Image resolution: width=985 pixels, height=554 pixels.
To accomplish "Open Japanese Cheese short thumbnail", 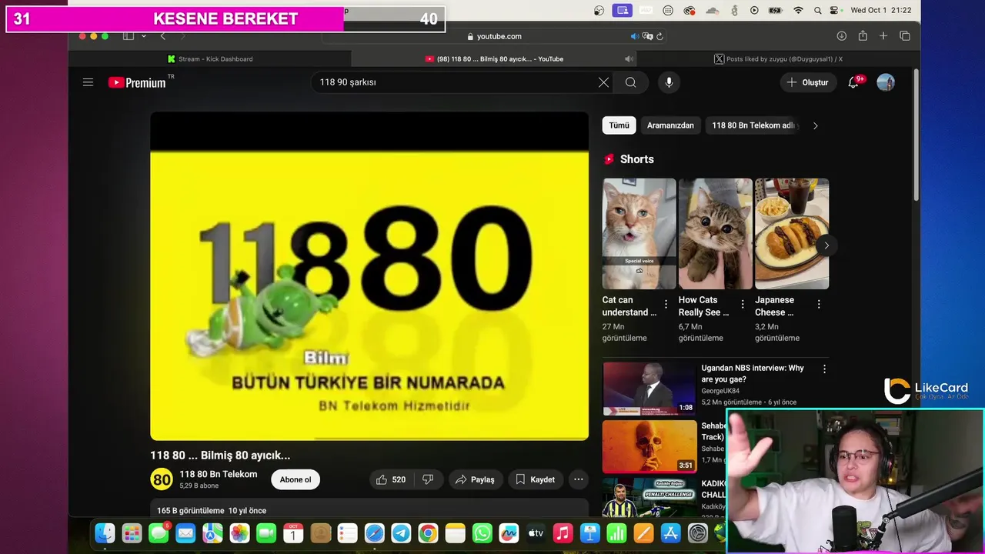I will pyautogui.click(x=792, y=234).
